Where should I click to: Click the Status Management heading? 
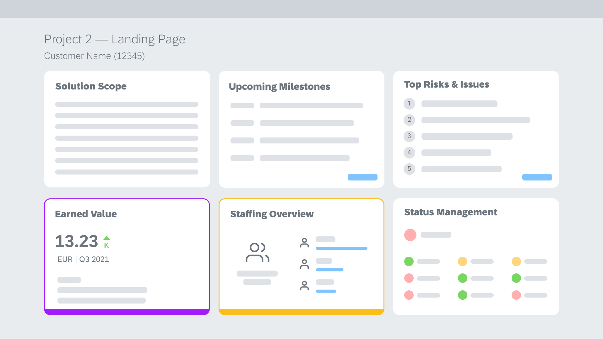click(x=450, y=212)
